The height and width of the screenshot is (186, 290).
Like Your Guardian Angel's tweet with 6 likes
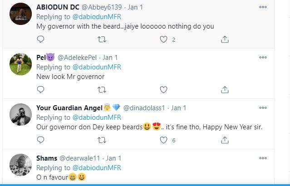[x=164, y=140]
